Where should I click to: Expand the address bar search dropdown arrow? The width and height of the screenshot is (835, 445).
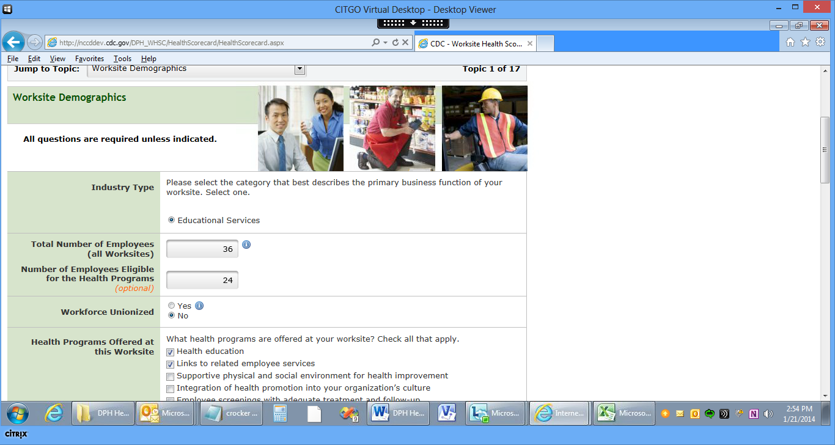[x=385, y=43]
